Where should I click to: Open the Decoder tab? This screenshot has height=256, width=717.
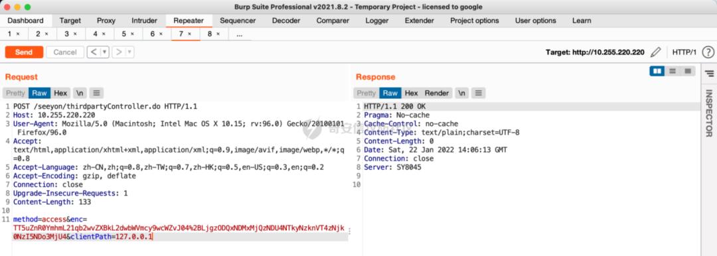point(286,21)
